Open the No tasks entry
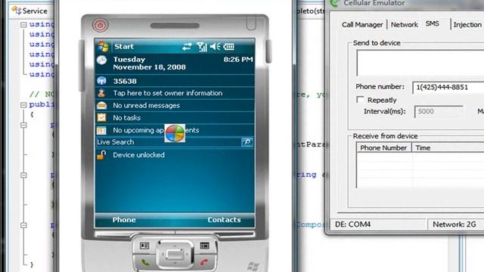 pyautogui.click(x=175, y=118)
